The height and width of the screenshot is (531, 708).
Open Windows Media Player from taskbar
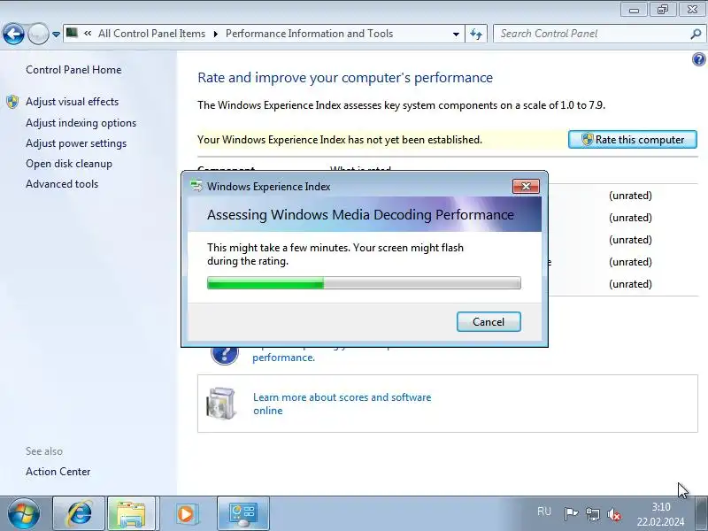[186, 514]
